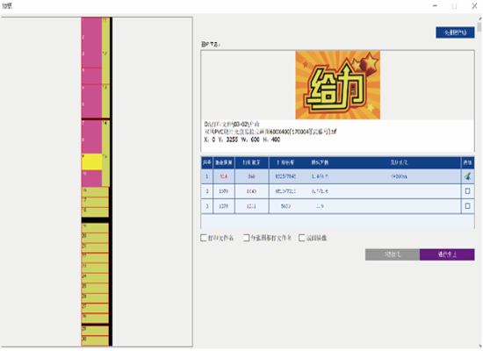Screen dimensions: 483x351
Task: Click the paint brush icon in table row 1
Action: pos(467,176)
